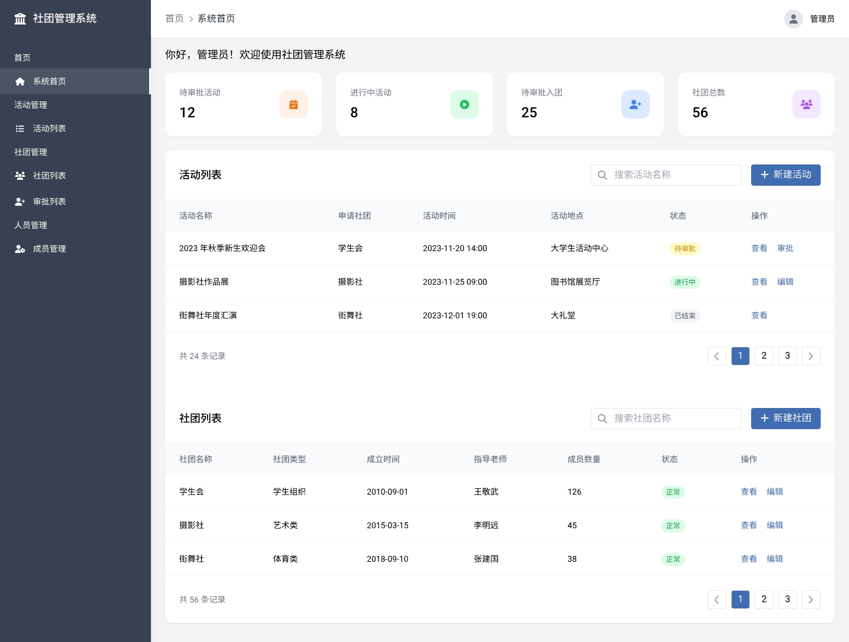This screenshot has height=642, width=849.
Task: Click the blue add-user icon for 待审批入团
Action: [x=635, y=104]
